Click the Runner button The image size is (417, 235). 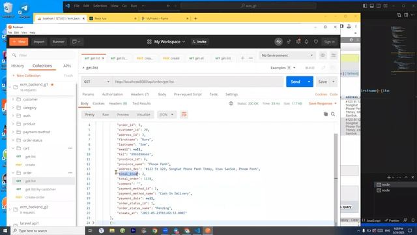pyautogui.click(x=58, y=42)
